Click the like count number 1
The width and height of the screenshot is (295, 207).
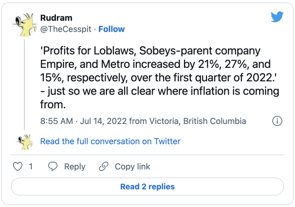point(31,167)
